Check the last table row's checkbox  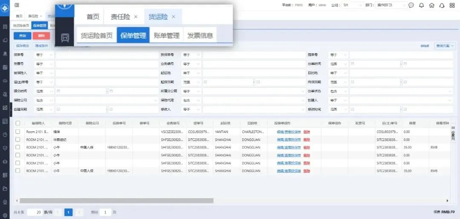18,170
